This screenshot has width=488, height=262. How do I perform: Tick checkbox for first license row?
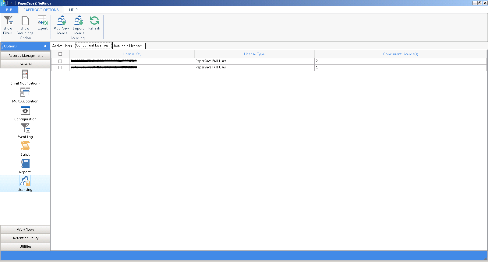click(60, 61)
